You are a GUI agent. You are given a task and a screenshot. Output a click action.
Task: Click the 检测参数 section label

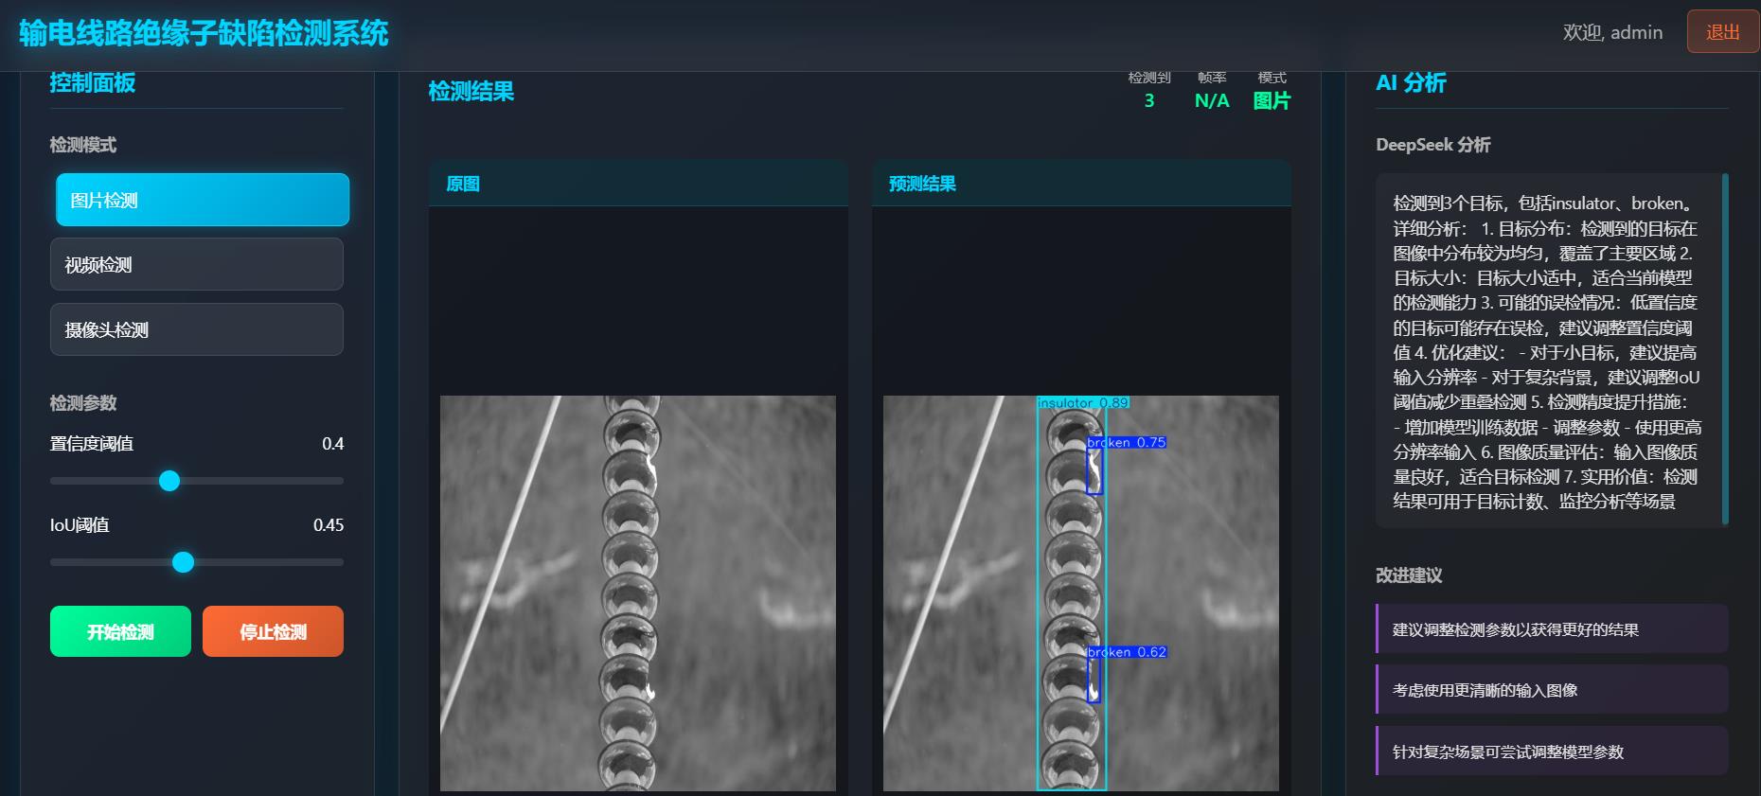83,403
